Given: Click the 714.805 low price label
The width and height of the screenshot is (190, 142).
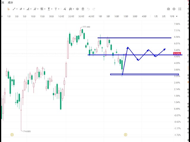Looking at the screenshot, I should click(x=27, y=131).
